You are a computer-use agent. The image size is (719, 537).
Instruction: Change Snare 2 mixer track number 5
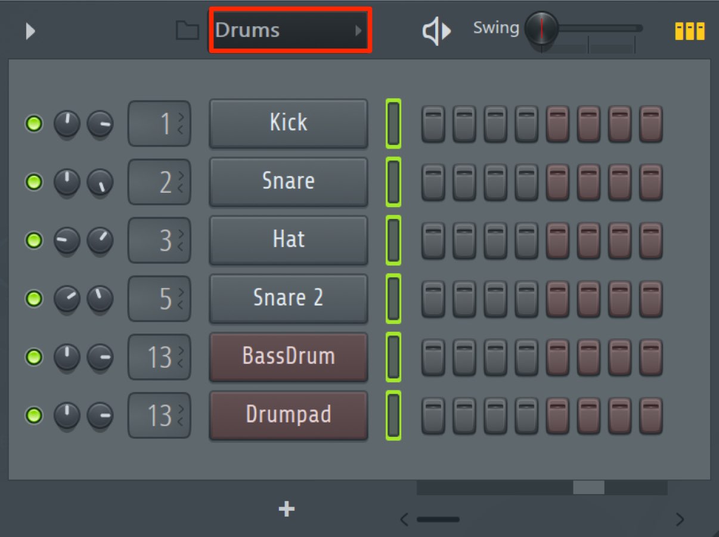click(159, 298)
